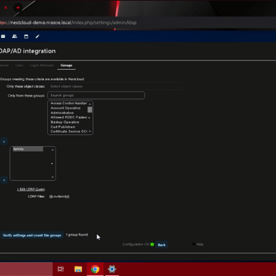Open the Calendar app icon
Viewport: 276px width, 276px height.
tap(26, 36)
